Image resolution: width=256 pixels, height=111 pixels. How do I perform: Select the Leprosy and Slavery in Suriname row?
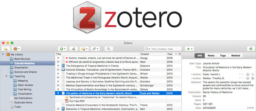pyautogui.click(x=118, y=81)
